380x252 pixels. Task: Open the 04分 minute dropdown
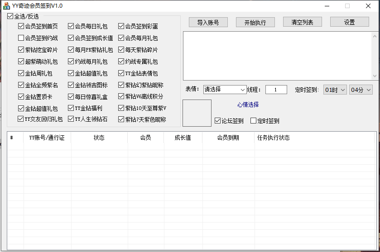[x=361, y=90]
